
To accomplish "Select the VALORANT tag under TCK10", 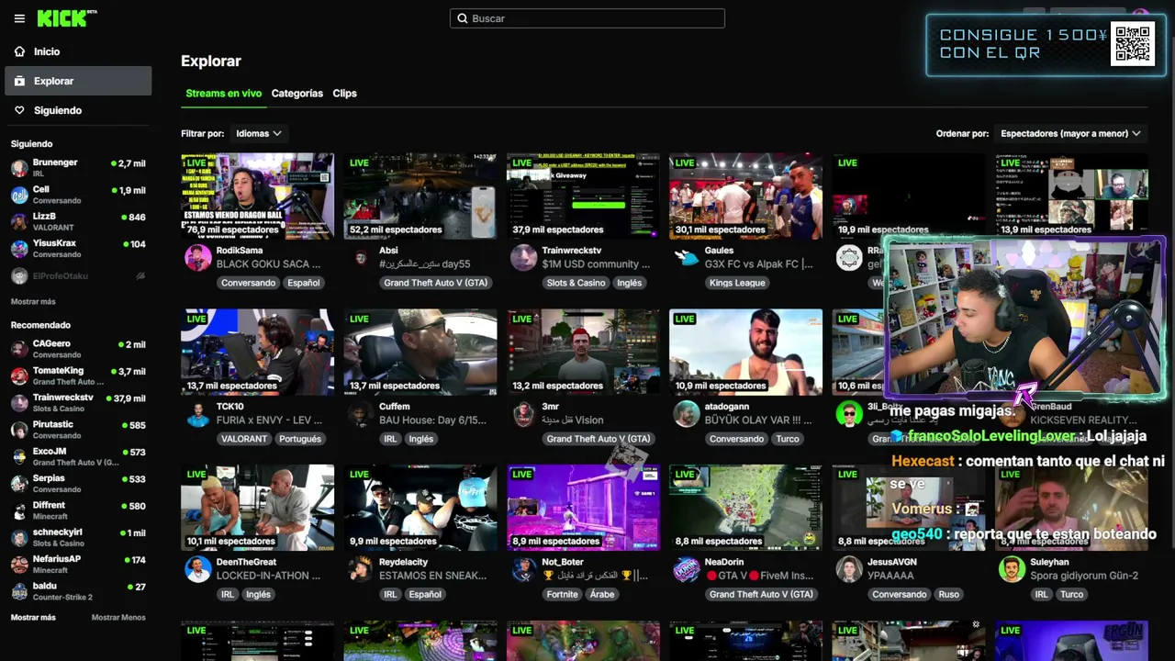I will 244,439.
